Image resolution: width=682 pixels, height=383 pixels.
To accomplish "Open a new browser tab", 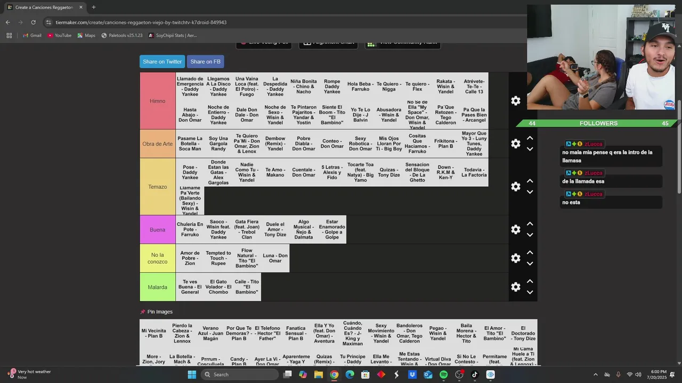I will [x=94, y=7].
